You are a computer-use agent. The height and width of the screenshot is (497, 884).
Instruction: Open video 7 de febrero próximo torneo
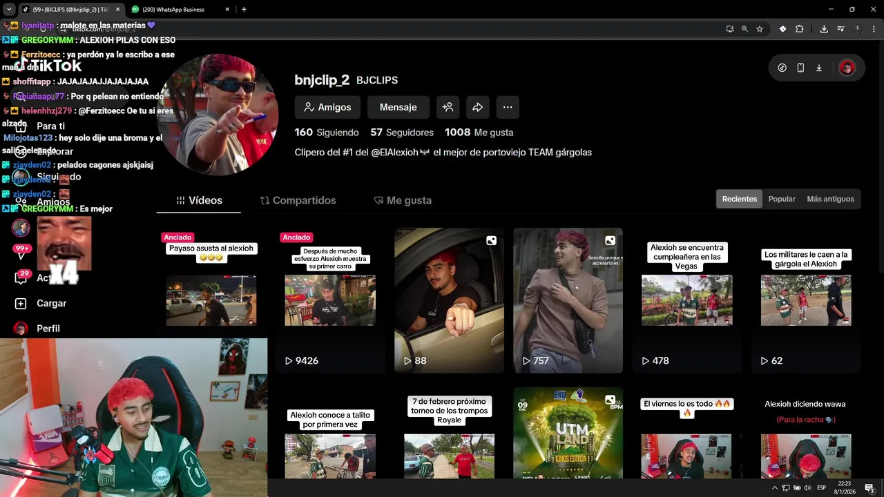click(449, 433)
